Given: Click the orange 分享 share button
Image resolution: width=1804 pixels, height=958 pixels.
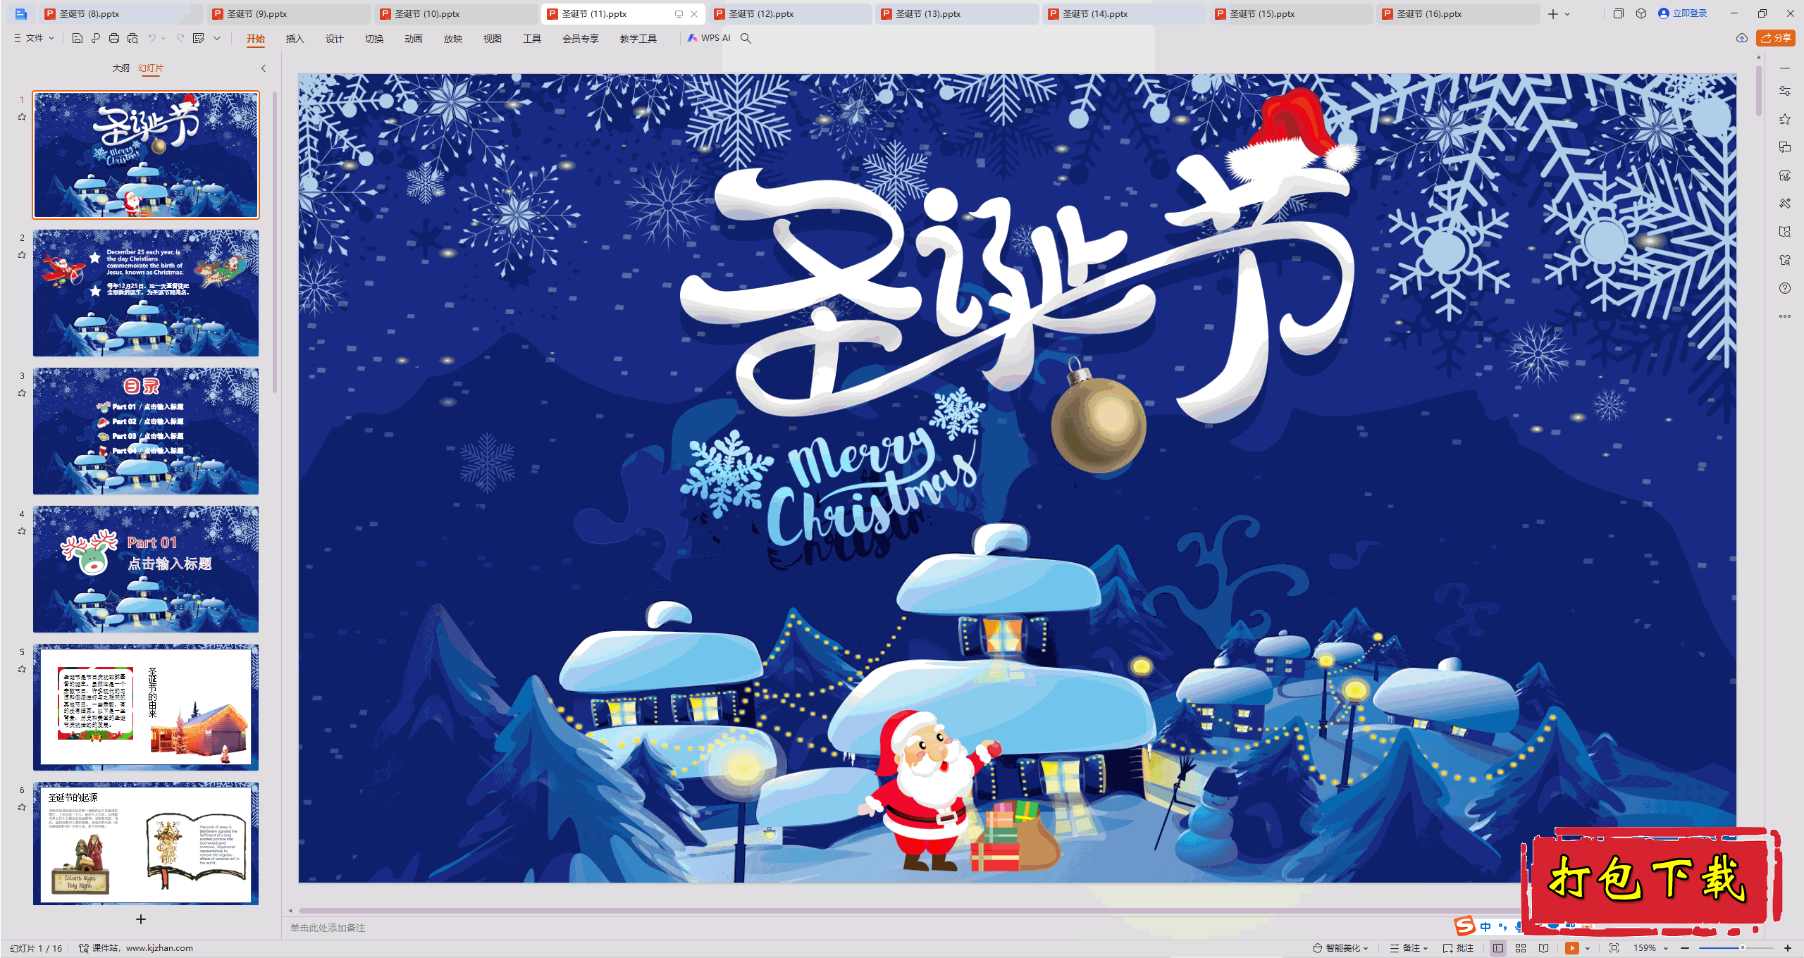Looking at the screenshot, I should (1776, 38).
